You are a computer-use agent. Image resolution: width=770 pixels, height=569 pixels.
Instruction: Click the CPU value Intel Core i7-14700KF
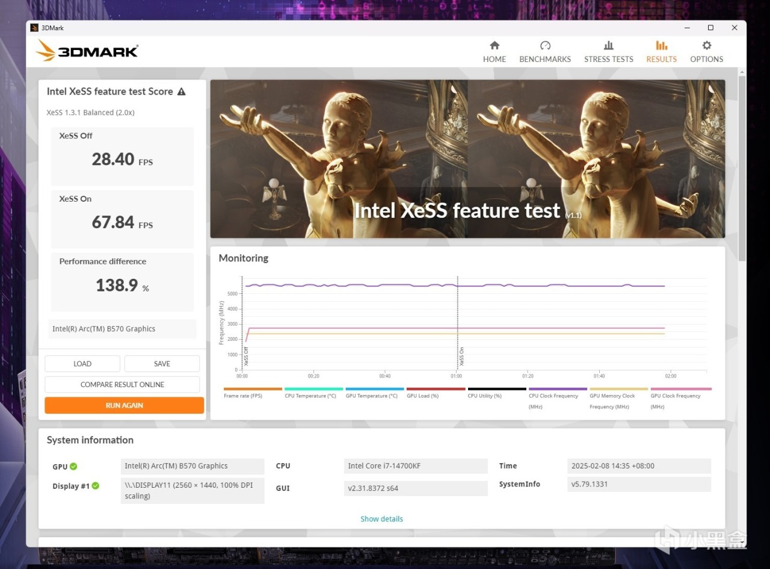point(416,466)
